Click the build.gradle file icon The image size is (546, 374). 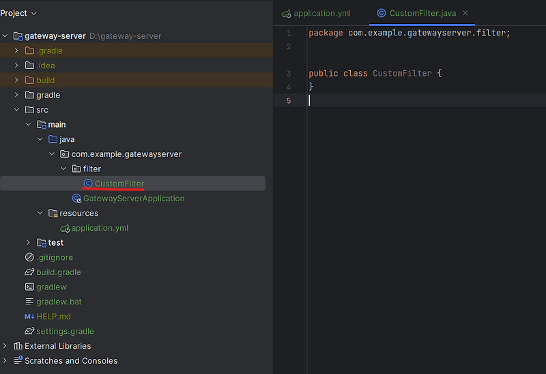pos(29,272)
